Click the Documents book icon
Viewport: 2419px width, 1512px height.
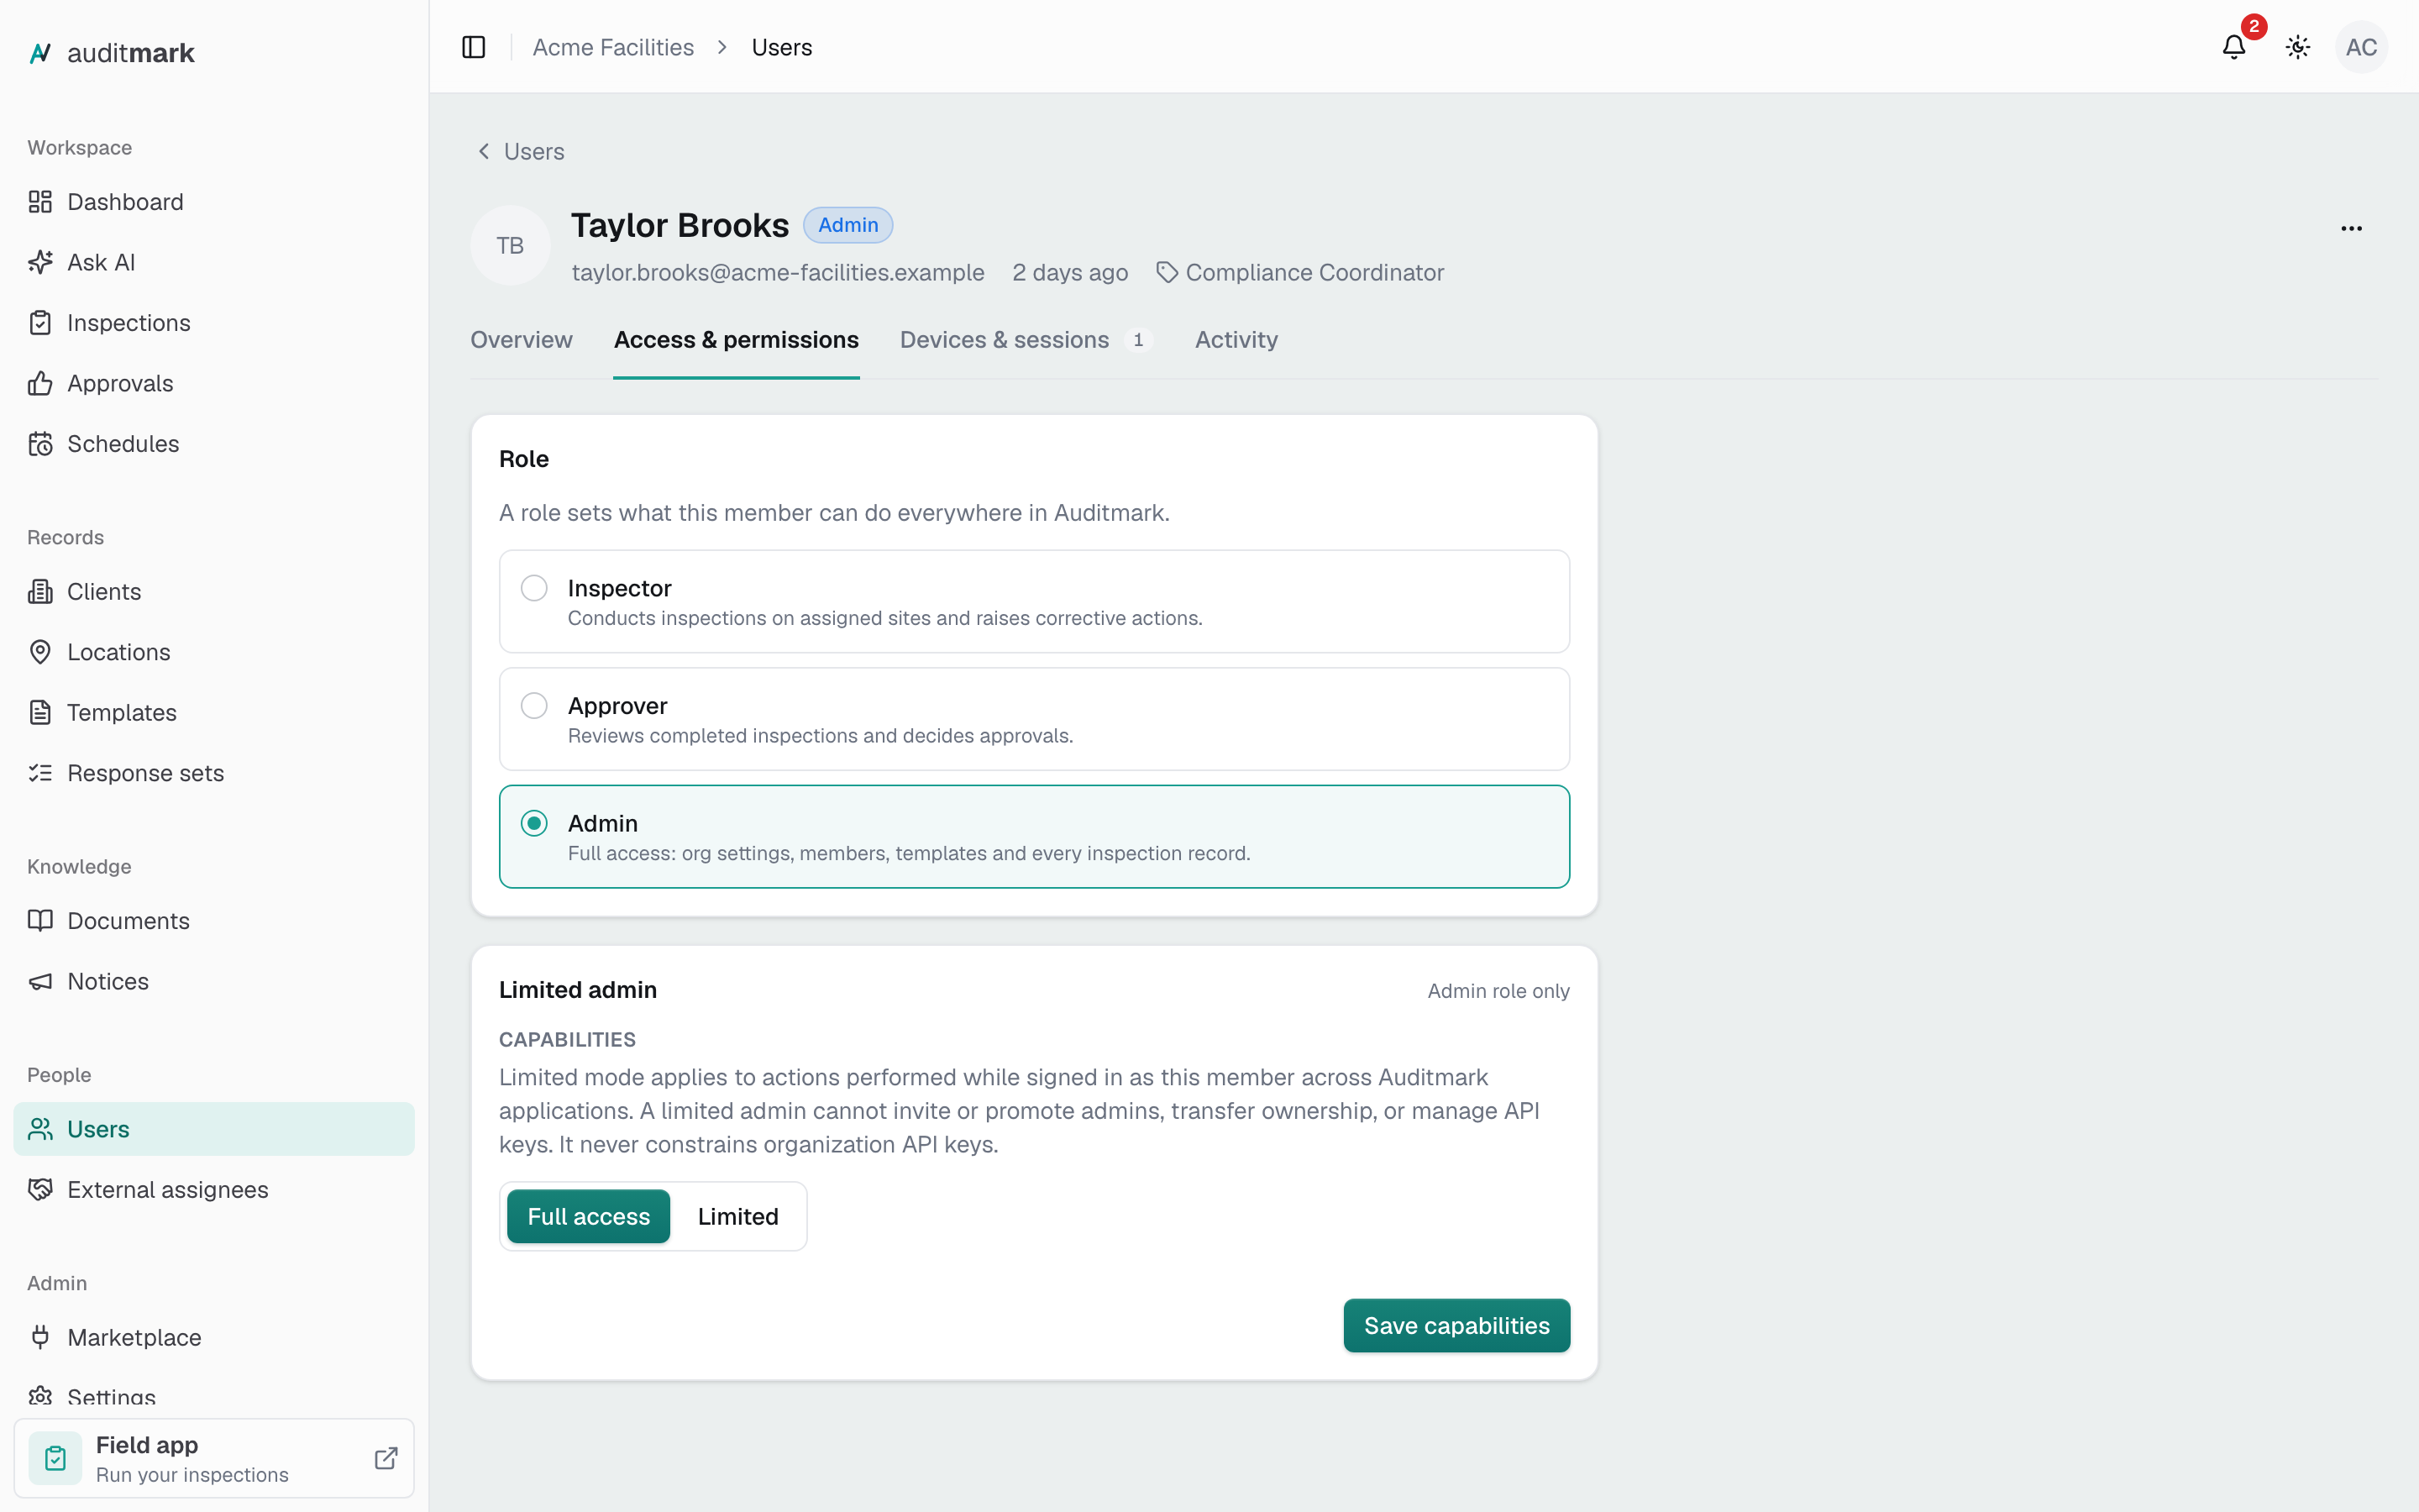click(x=40, y=921)
